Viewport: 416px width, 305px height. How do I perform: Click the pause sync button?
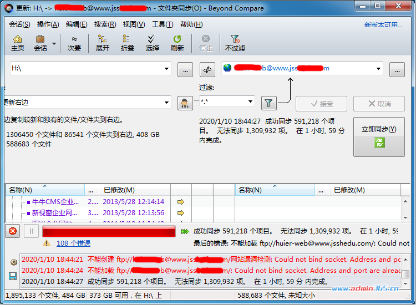[x=31, y=231]
